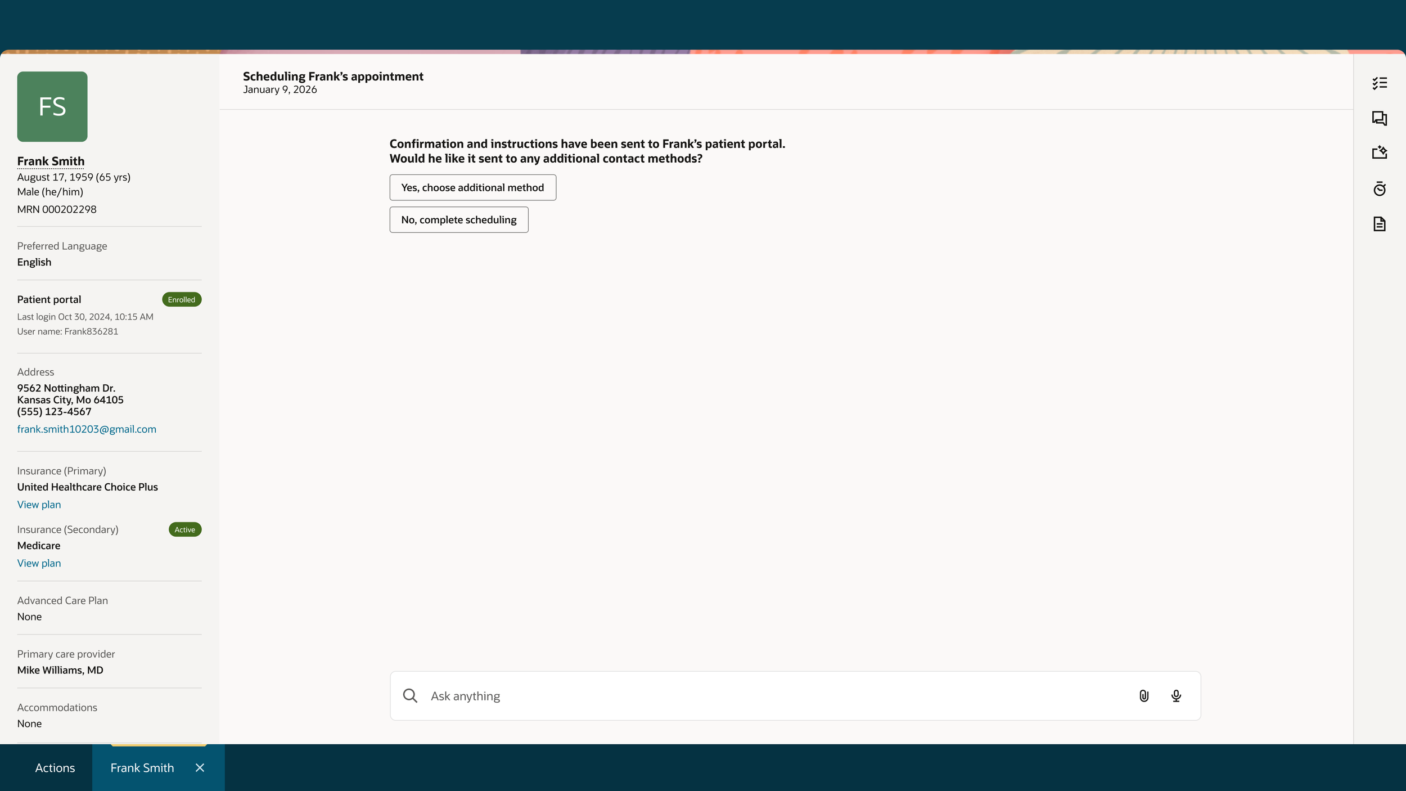Click the Enrolled patient portal badge
The width and height of the screenshot is (1406, 791).
point(182,299)
